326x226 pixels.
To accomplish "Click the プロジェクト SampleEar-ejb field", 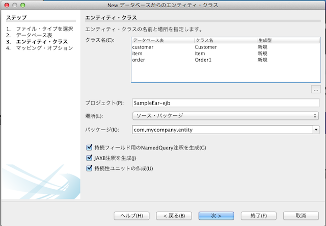I will [225, 103].
